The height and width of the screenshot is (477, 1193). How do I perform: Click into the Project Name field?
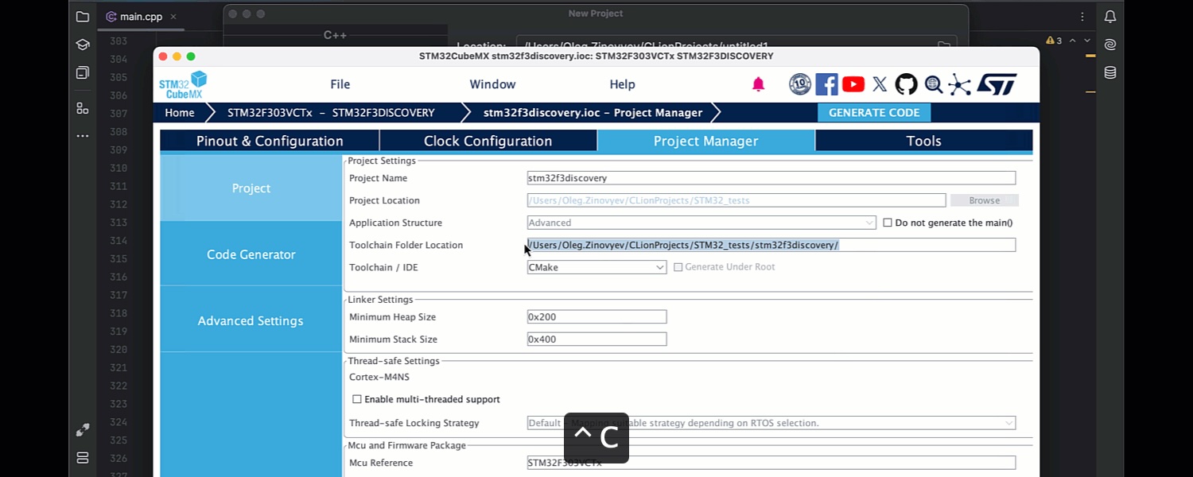(771, 178)
